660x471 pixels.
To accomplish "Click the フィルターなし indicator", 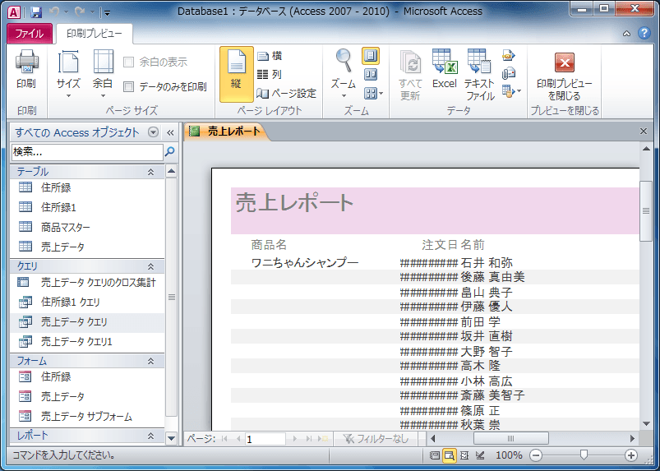I will tap(376, 439).
